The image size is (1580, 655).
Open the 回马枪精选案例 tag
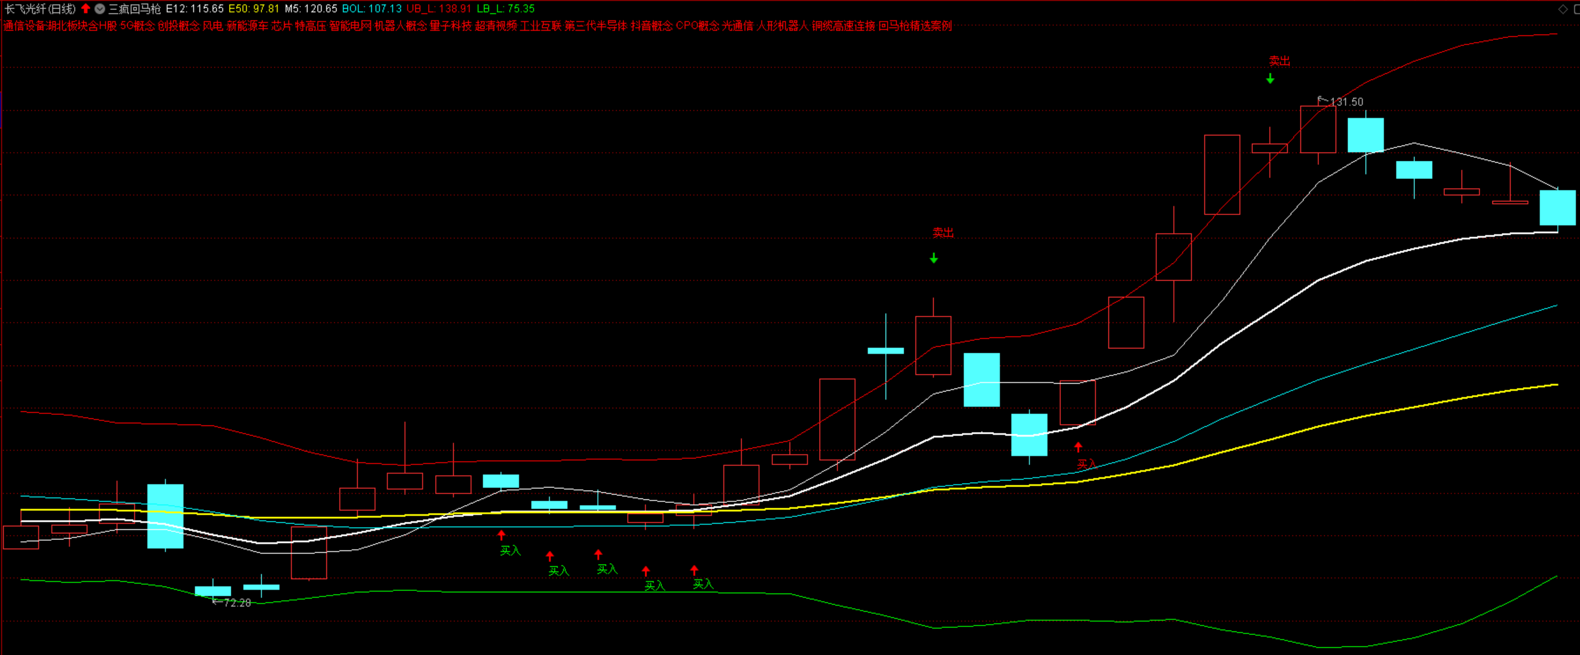[x=915, y=26]
